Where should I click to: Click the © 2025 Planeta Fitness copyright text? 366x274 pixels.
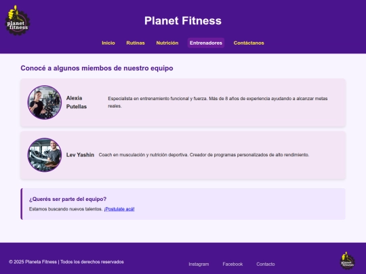66,262
